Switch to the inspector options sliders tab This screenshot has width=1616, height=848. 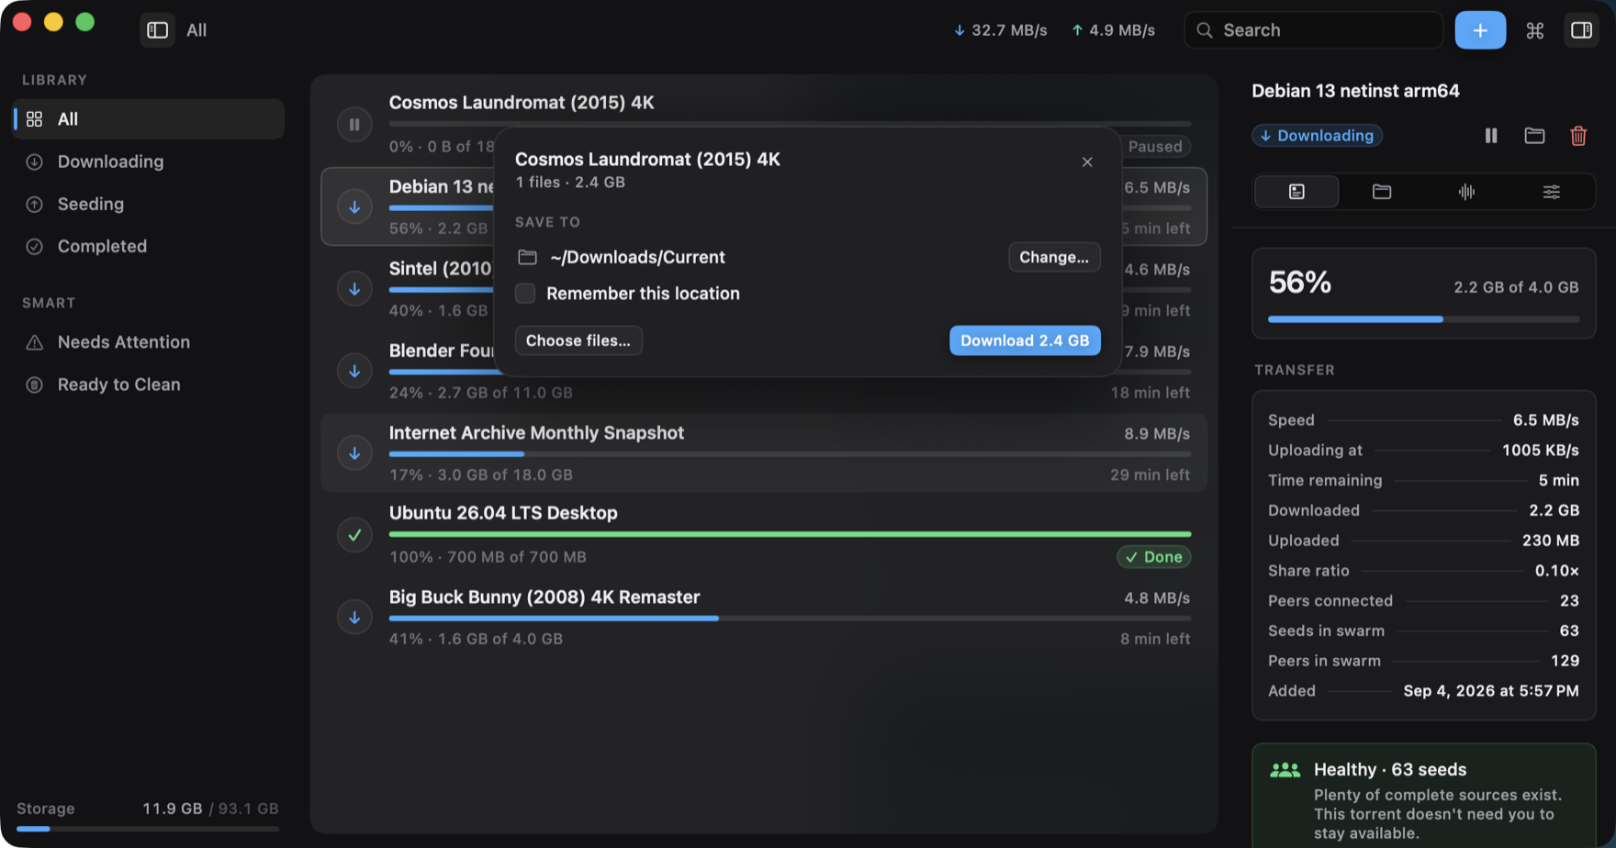coord(1551,192)
